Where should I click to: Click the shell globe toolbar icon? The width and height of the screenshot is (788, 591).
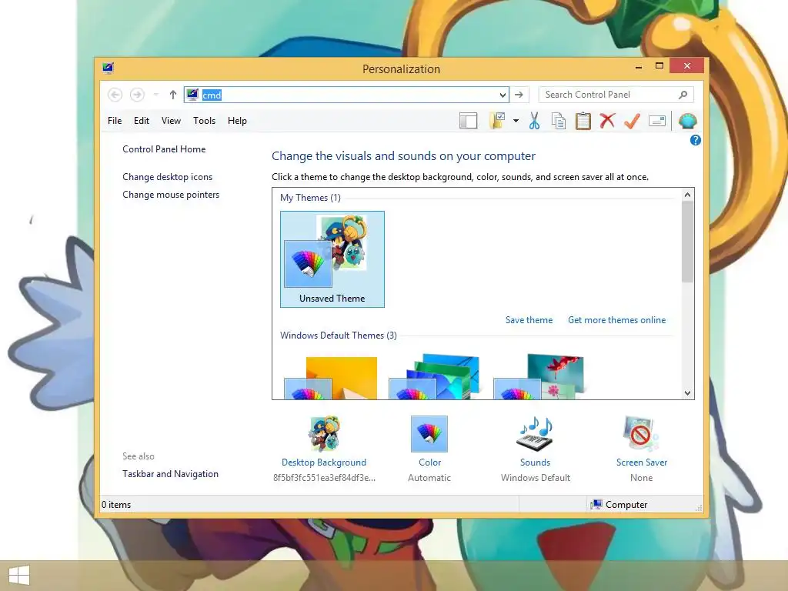click(687, 121)
